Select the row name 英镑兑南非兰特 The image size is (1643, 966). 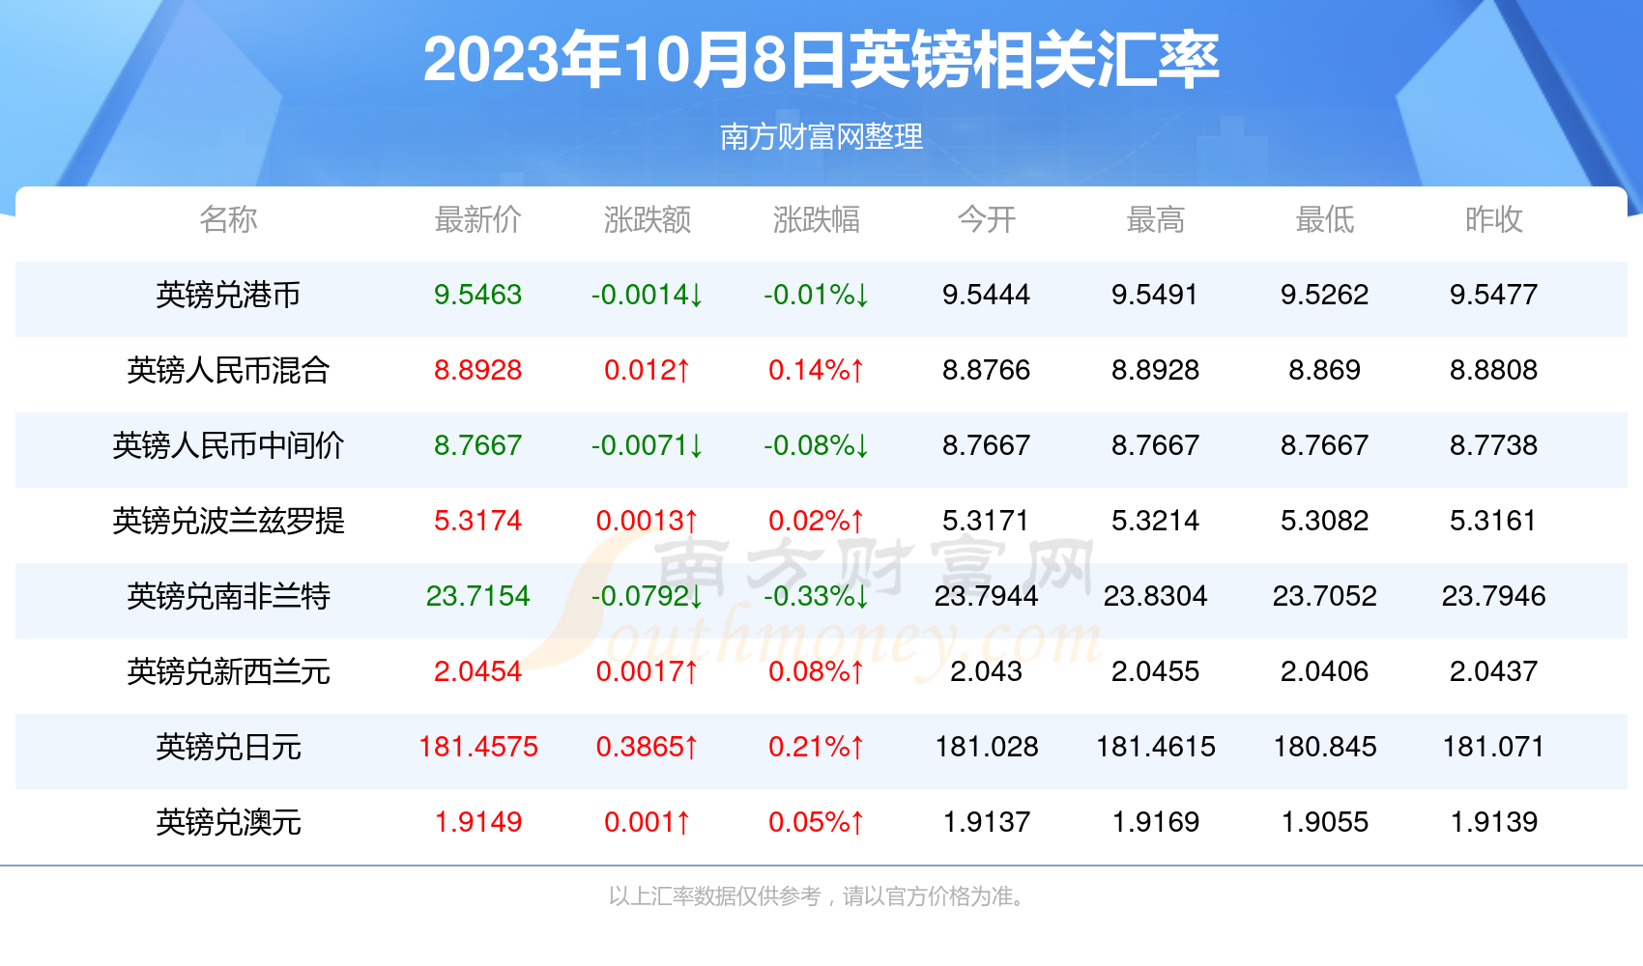[228, 596]
